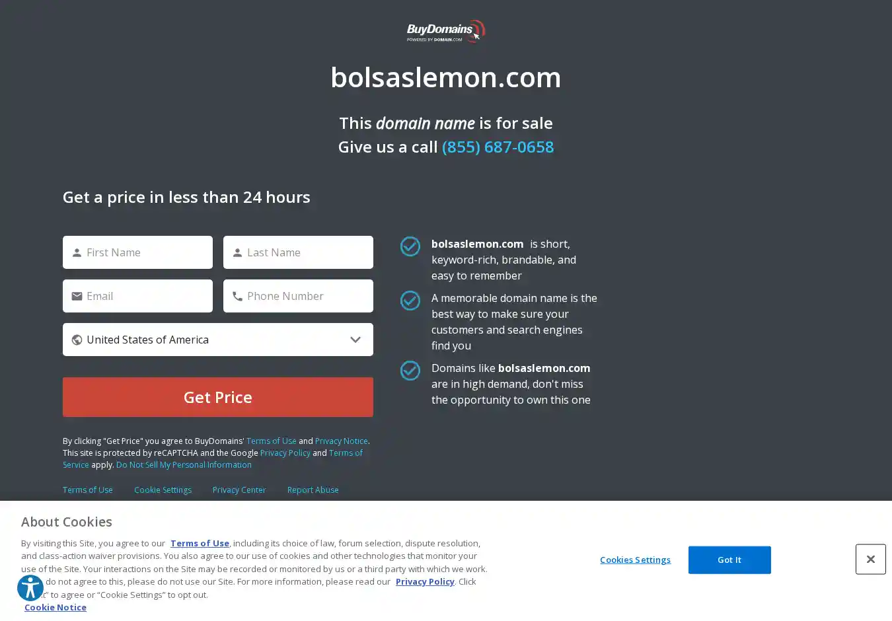
Task: Call the (855) 687-0658 phone link
Action: tap(498, 147)
